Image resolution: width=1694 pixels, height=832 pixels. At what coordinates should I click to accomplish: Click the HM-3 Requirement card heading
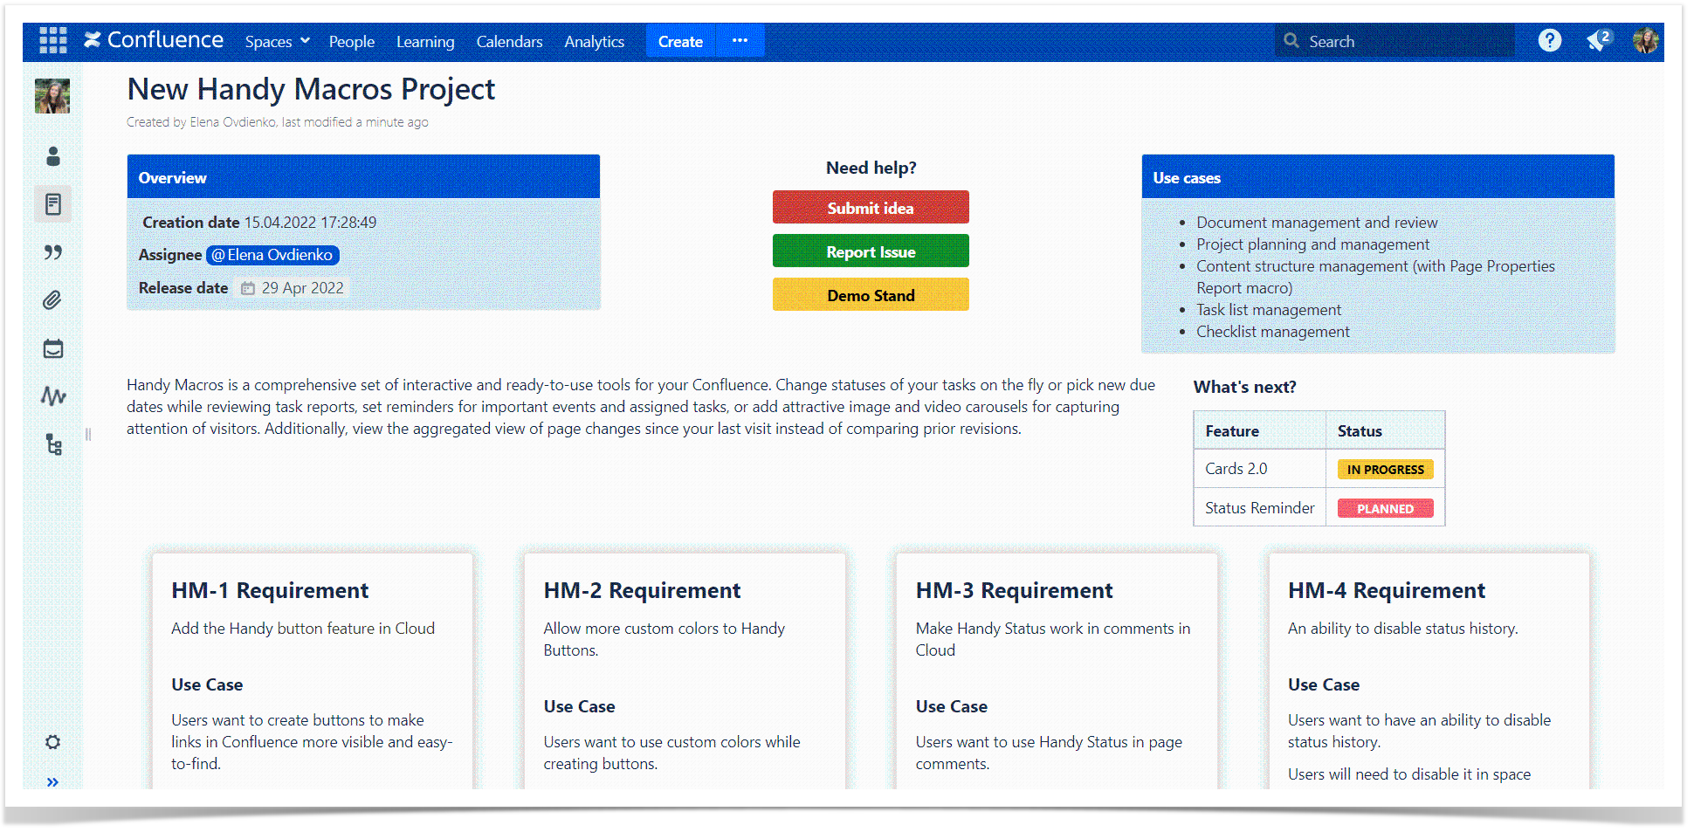click(x=1014, y=590)
